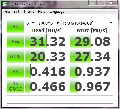Screen dimensions: 120x109
Task: Click the Read [MB/s] column header
Action: (x=47, y=30)
